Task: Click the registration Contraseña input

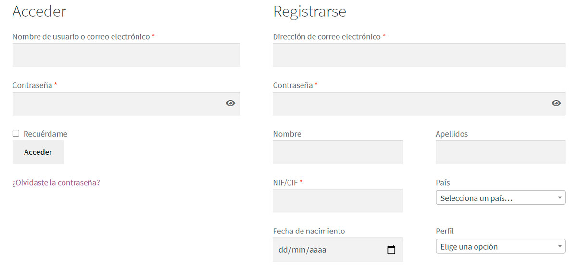Action: (x=419, y=104)
